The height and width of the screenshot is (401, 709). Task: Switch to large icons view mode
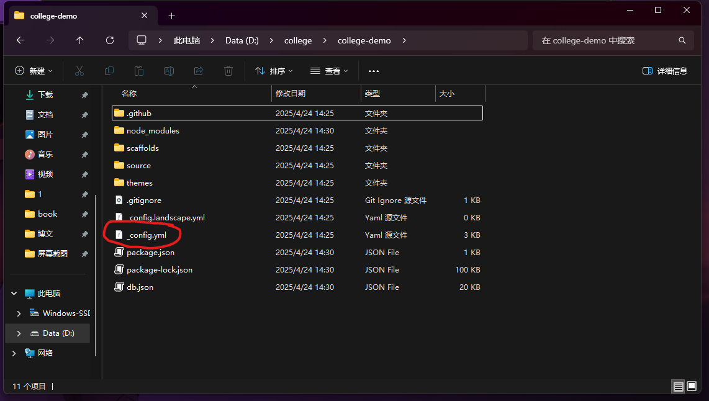click(x=692, y=386)
